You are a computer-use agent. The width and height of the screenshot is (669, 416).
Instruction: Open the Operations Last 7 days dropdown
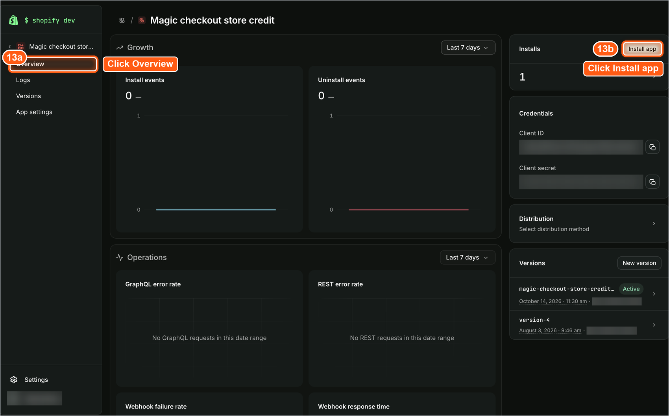coord(468,258)
